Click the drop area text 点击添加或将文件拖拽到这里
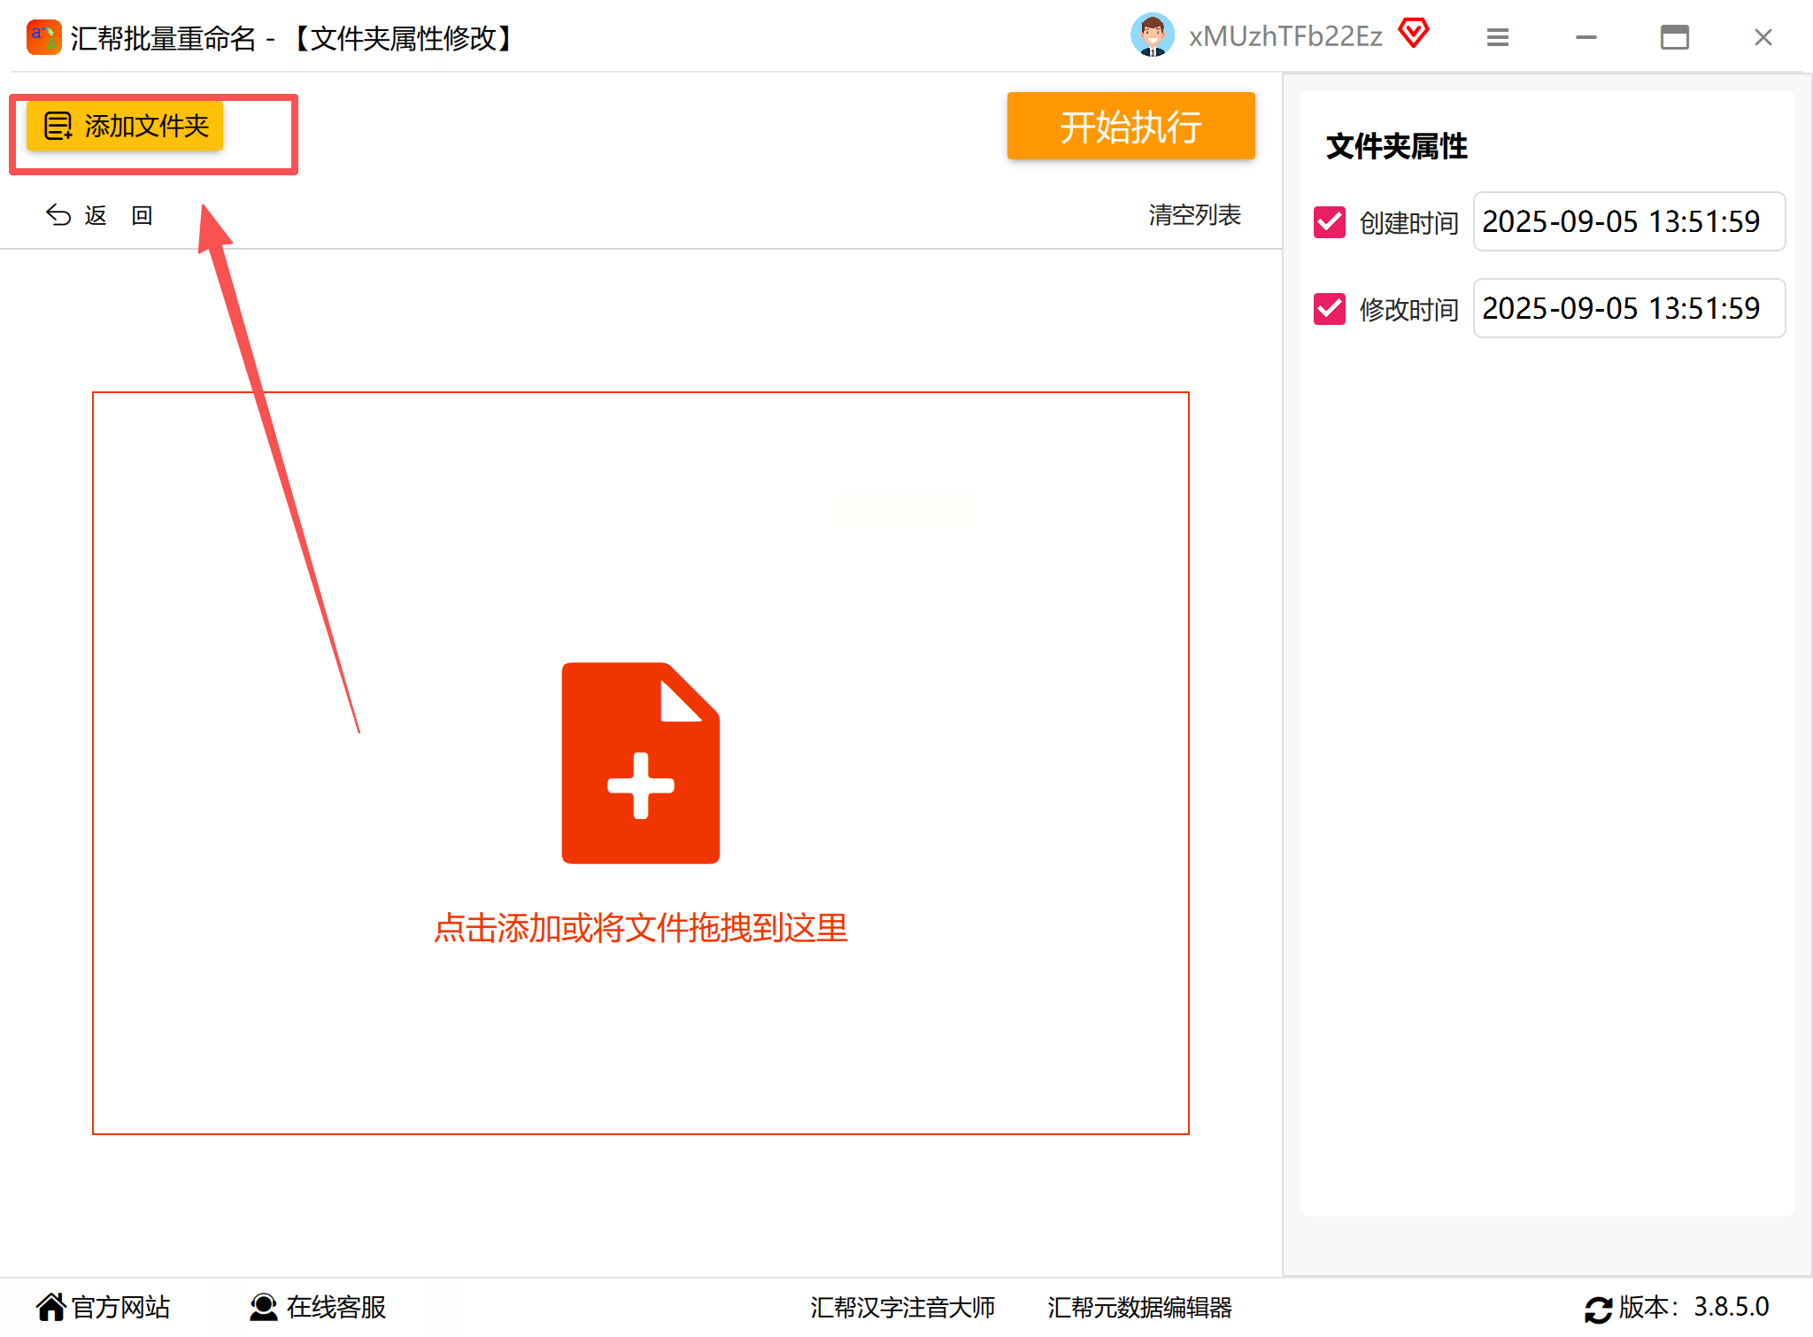This screenshot has height=1337, width=1813. pos(640,927)
